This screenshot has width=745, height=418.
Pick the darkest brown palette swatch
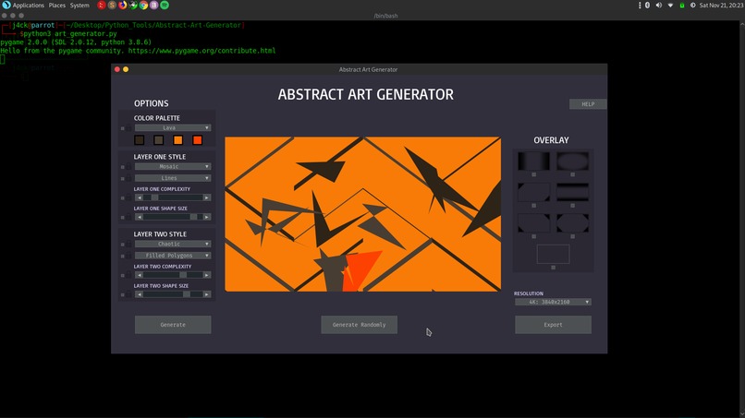click(140, 140)
